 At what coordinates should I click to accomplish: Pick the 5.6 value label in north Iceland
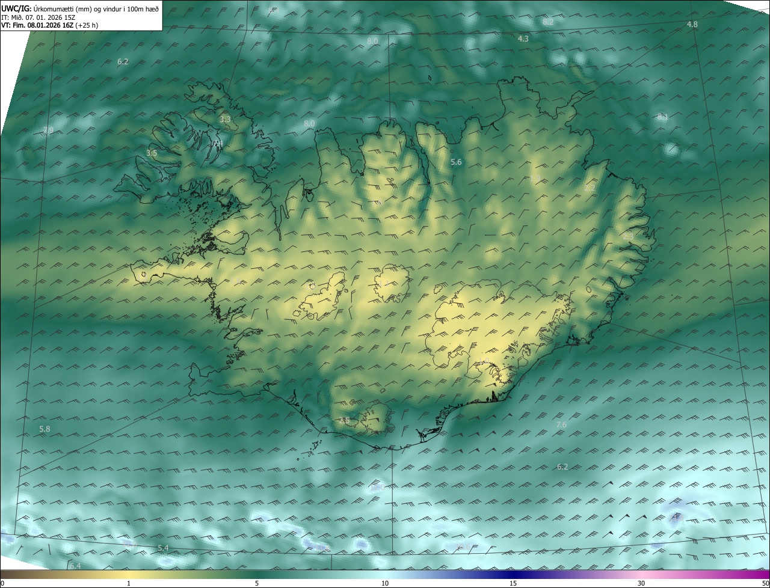[x=456, y=162]
